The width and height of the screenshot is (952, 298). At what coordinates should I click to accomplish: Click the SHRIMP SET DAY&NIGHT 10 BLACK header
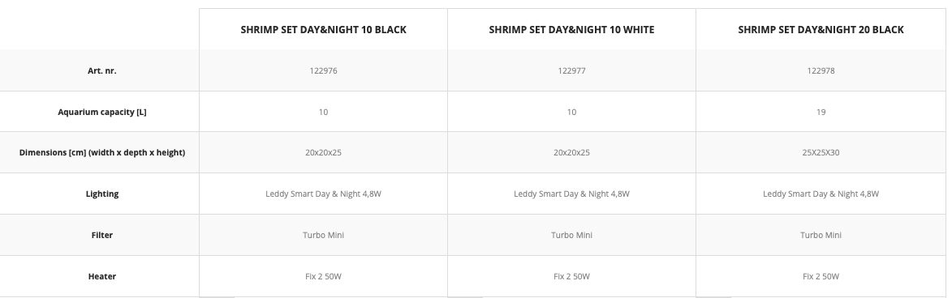click(x=323, y=30)
